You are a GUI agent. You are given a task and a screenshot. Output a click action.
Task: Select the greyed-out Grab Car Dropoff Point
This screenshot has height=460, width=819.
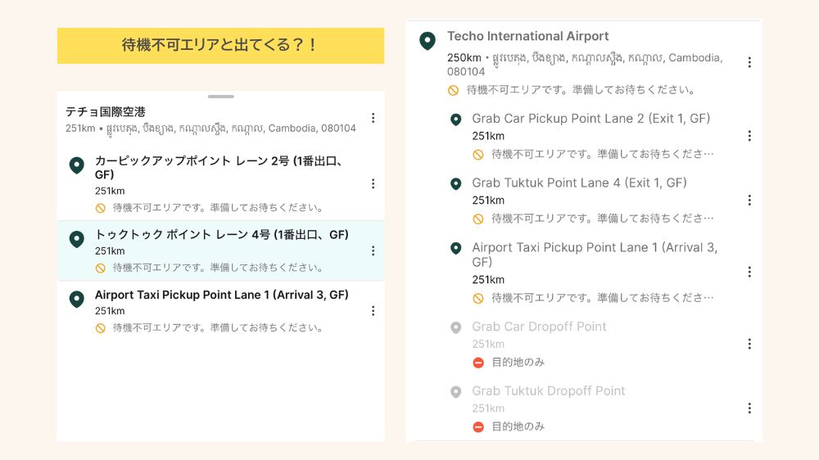click(x=539, y=327)
